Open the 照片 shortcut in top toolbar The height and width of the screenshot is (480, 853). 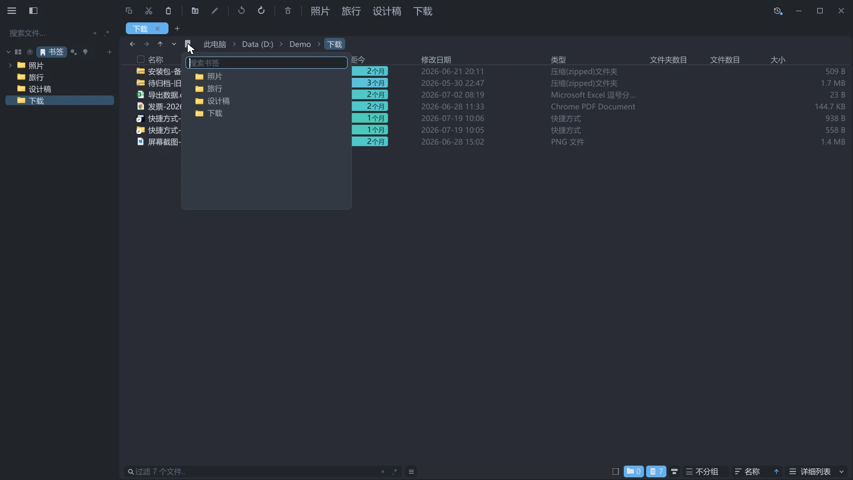click(x=320, y=11)
